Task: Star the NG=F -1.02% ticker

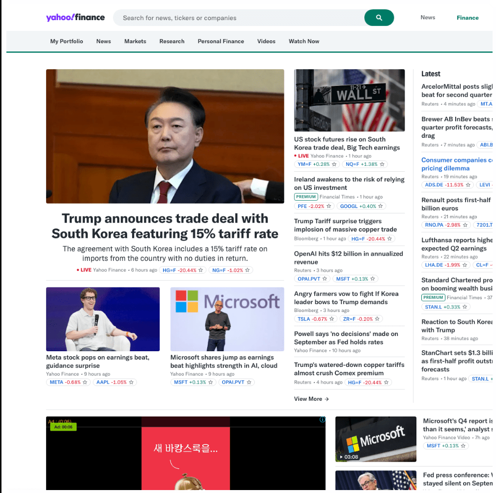Action: click(248, 270)
